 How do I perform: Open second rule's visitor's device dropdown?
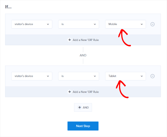tap(32, 76)
